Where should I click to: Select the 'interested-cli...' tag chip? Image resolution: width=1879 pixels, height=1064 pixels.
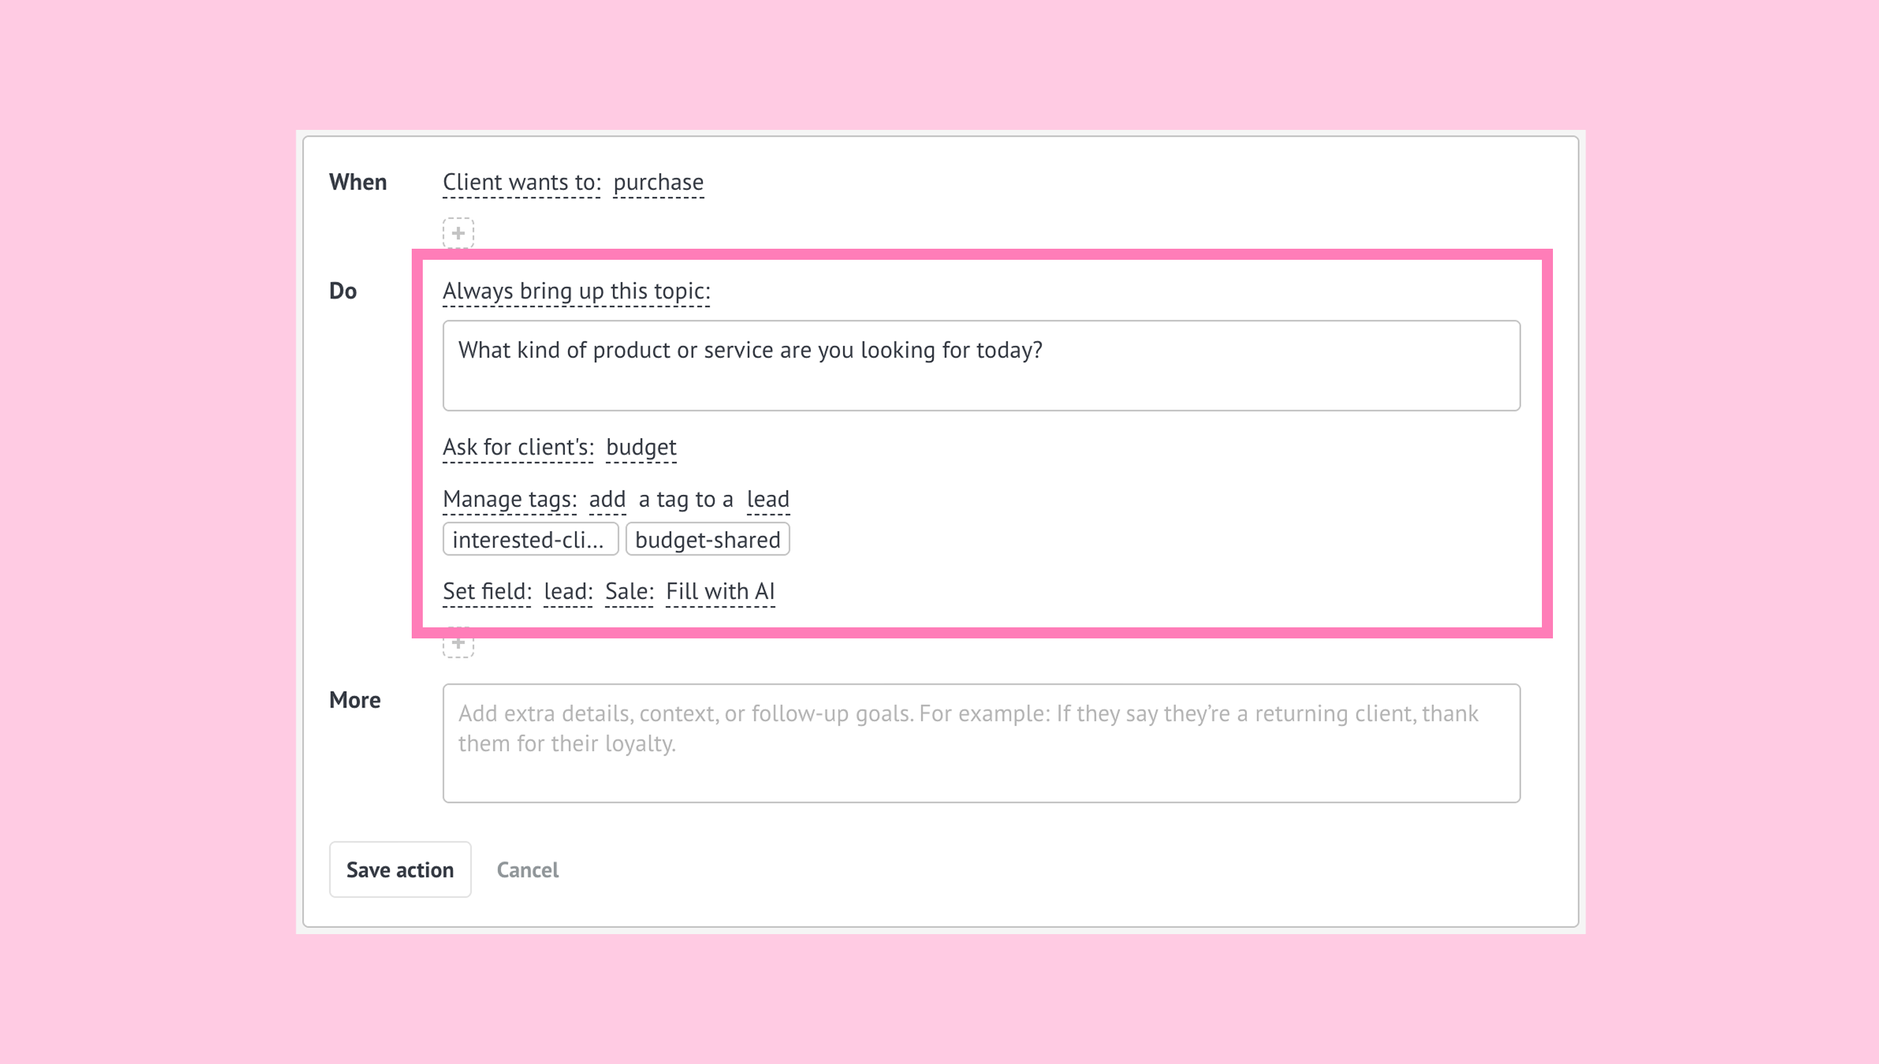click(531, 540)
